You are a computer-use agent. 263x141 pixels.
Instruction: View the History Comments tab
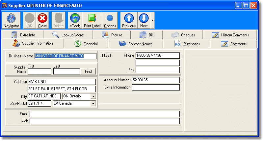pos(230,35)
